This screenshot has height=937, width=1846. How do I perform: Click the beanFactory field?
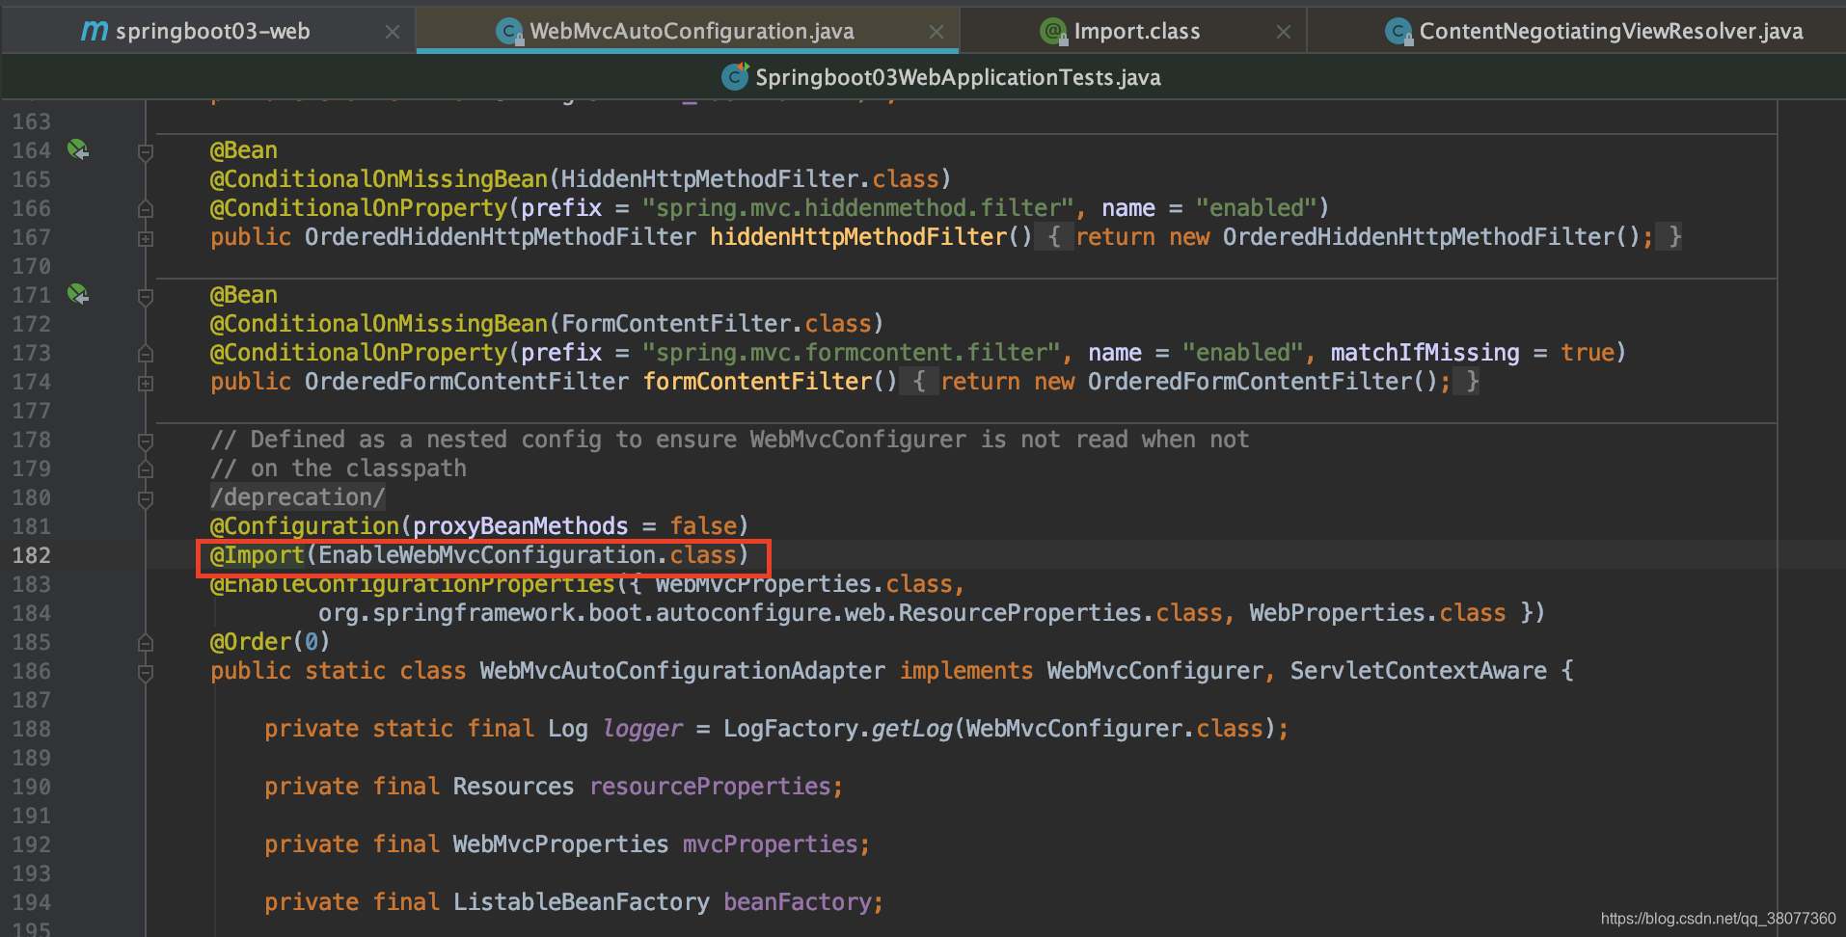[x=798, y=901]
